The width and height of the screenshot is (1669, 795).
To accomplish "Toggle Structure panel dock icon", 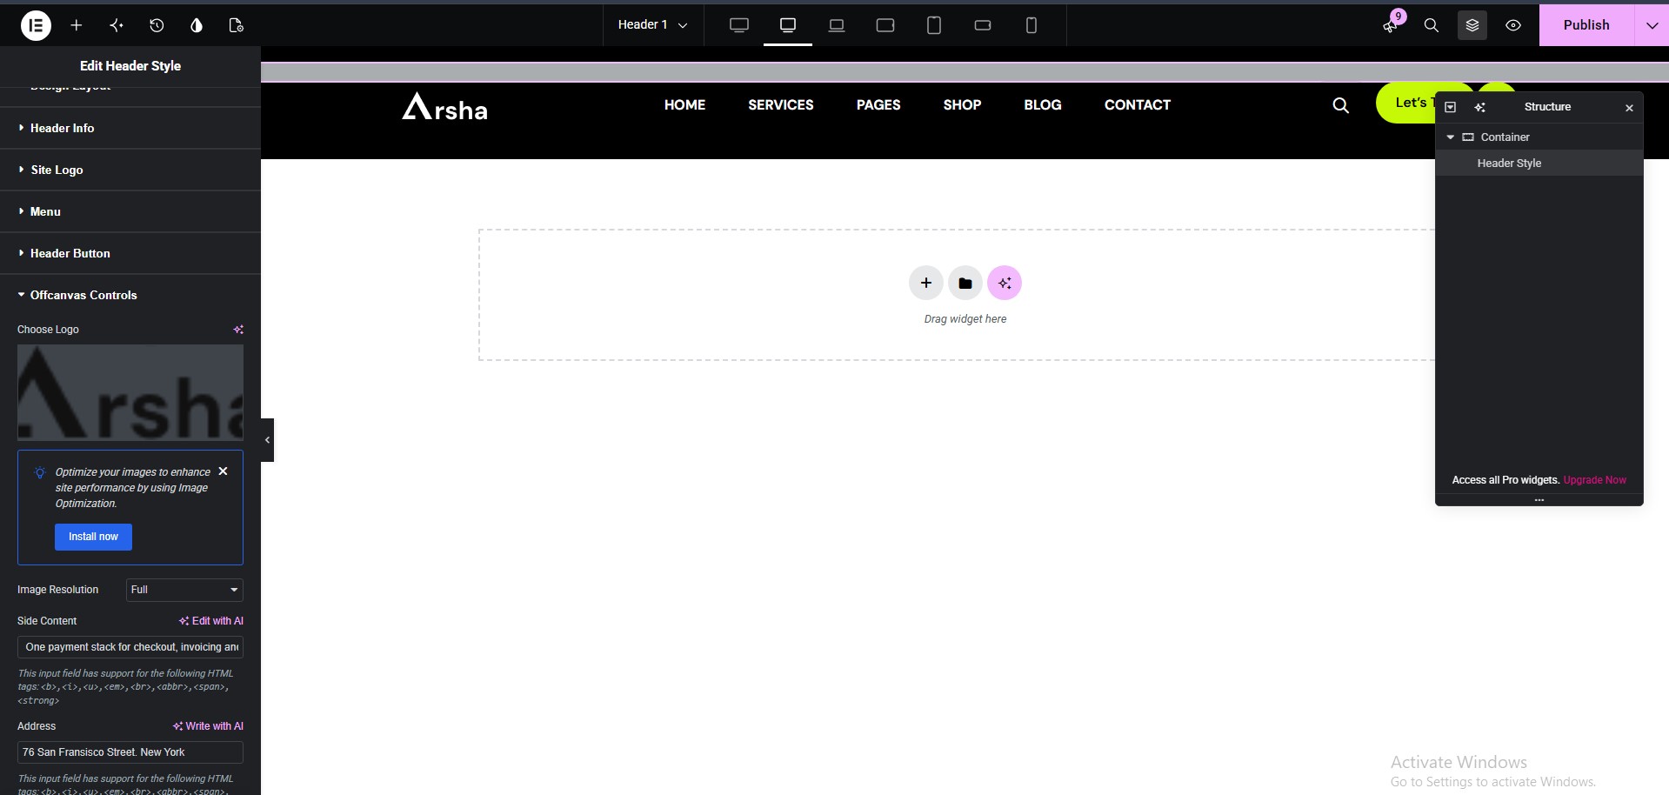I will (x=1450, y=107).
